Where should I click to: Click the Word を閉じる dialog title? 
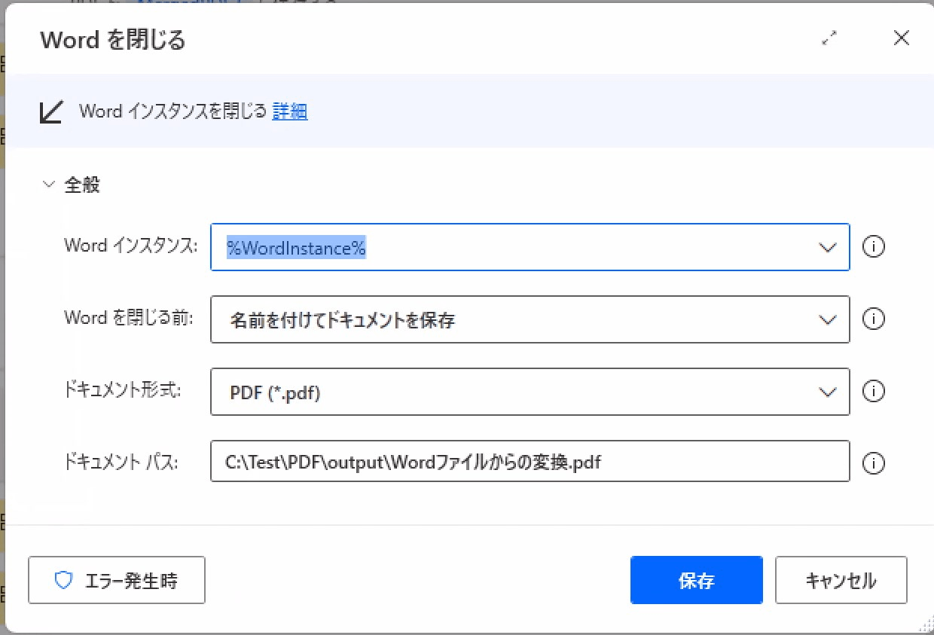[113, 39]
